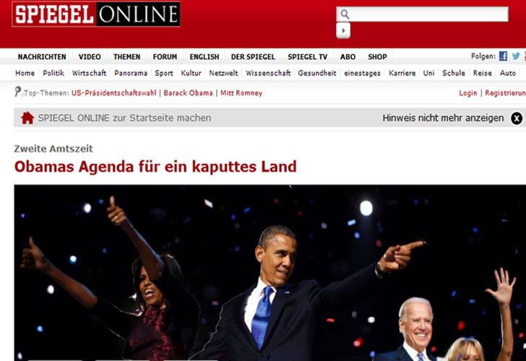Click the Top-Themen pin icon

point(18,92)
